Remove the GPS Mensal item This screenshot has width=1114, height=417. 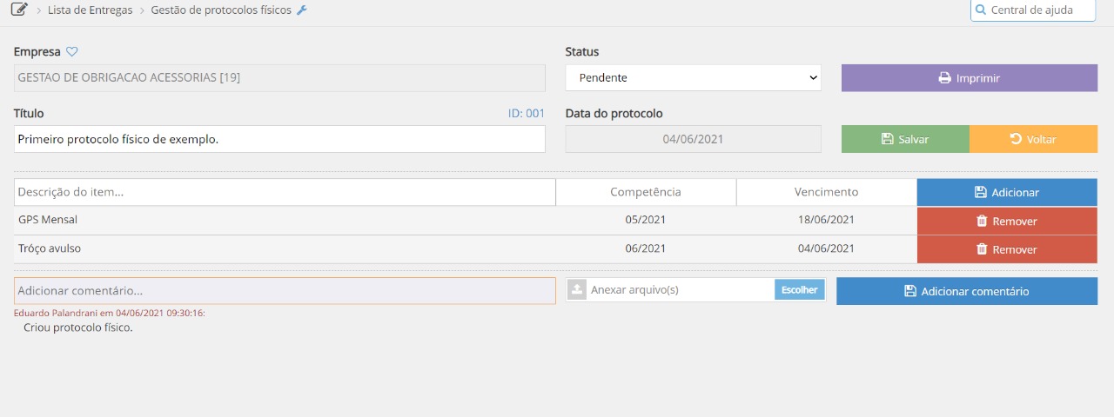tap(1006, 221)
